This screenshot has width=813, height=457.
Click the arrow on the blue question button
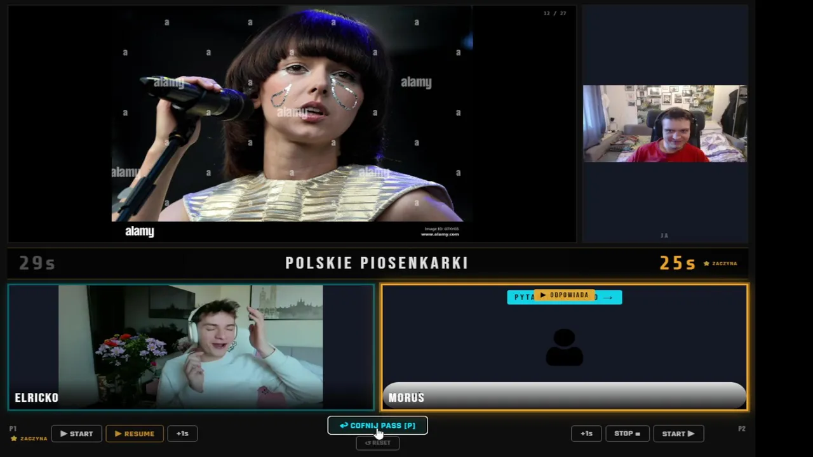[608, 297]
